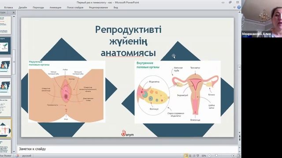
Task: Select the internal organs diagram image
Action: pos(178,92)
